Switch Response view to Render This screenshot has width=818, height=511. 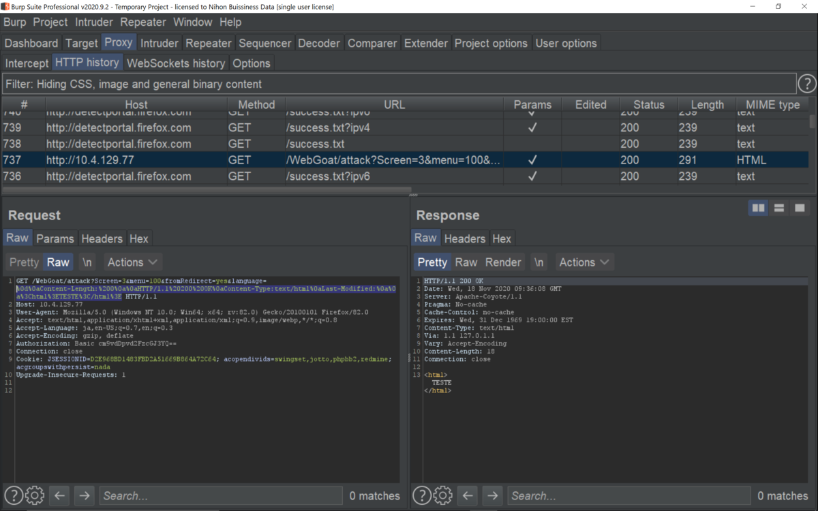pyautogui.click(x=503, y=262)
